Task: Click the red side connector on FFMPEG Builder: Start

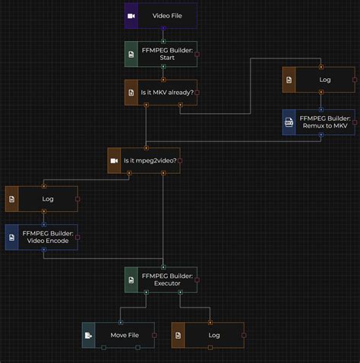Action: [197, 54]
